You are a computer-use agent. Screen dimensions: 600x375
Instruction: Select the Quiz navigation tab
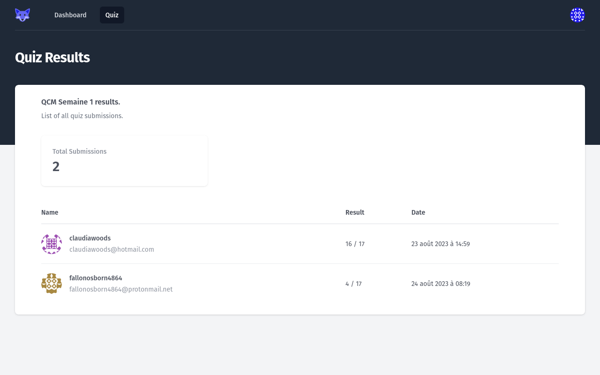pyautogui.click(x=112, y=15)
